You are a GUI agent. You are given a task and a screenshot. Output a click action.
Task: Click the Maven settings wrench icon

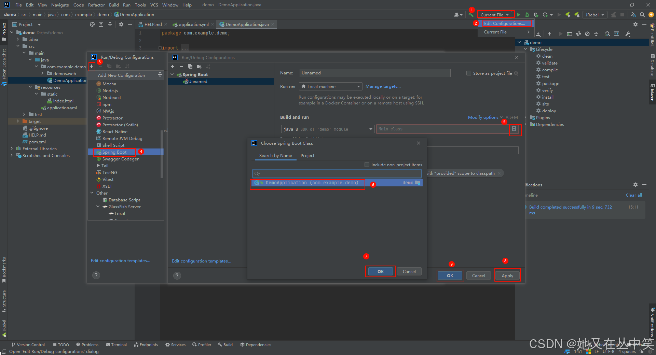(x=628, y=34)
